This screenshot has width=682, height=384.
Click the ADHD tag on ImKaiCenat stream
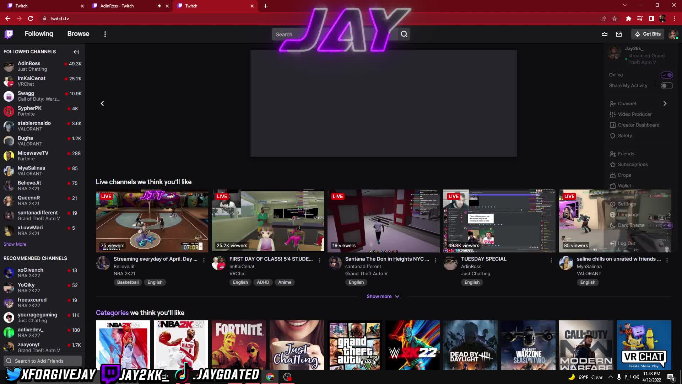(x=263, y=282)
